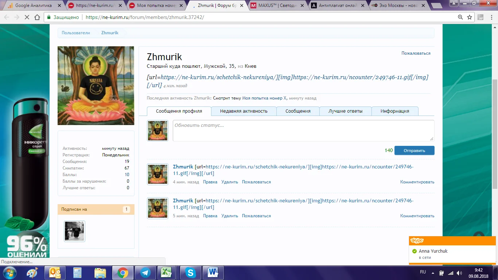The width and height of the screenshot is (498, 280).
Task: Open Skype from the taskbar
Action: (x=190, y=273)
